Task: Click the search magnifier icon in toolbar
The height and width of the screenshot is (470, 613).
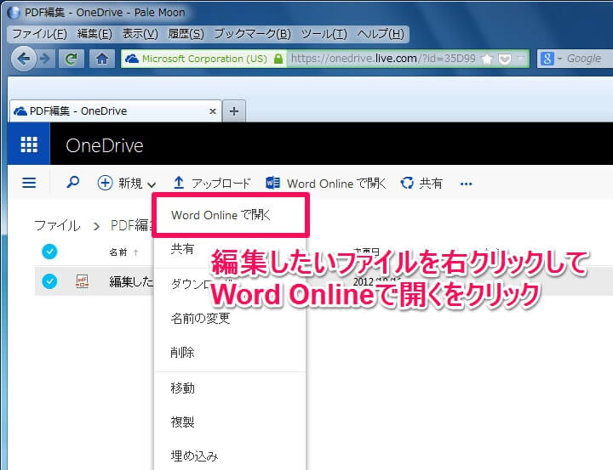Action: click(x=72, y=182)
